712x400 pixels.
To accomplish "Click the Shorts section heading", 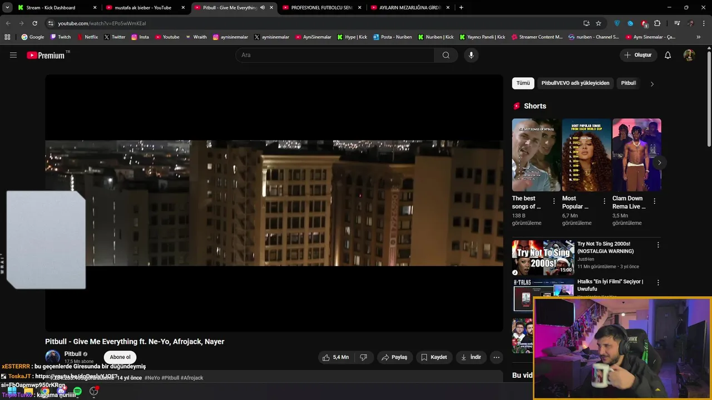I will 535,106.
